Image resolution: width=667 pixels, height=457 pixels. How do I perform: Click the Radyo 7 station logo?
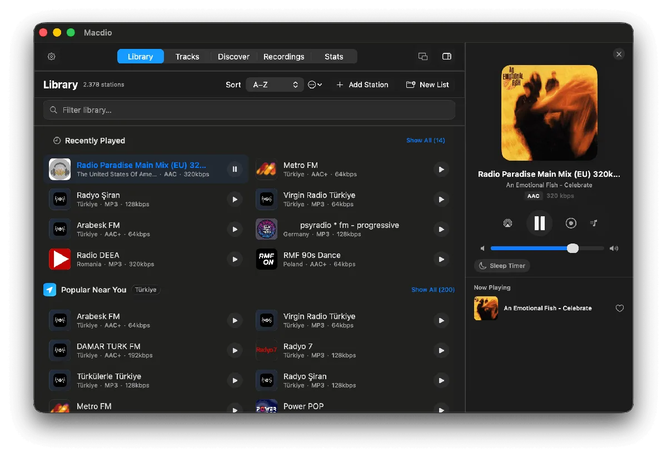pyautogui.click(x=266, y=350)
